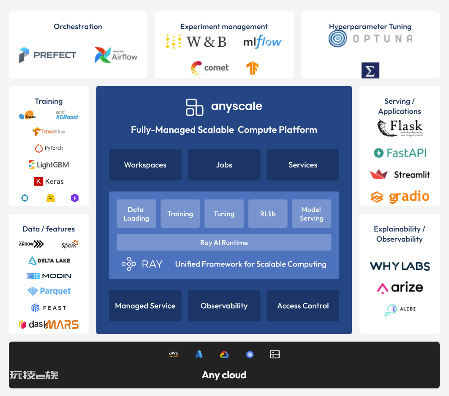This screenshot has height=396, width=449.
Task: Select the Data / features heading
Action: click(x=49, y=229)
